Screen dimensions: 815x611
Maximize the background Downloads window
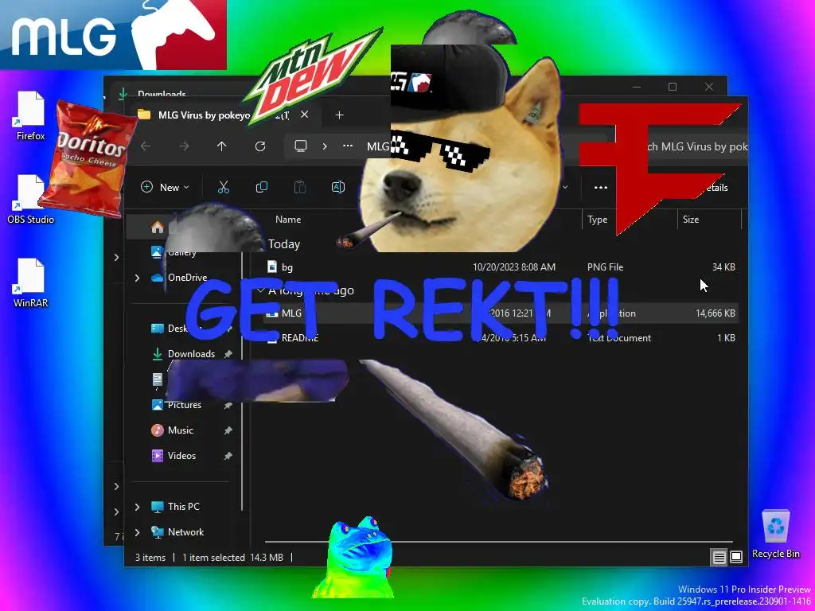[673, 87]
